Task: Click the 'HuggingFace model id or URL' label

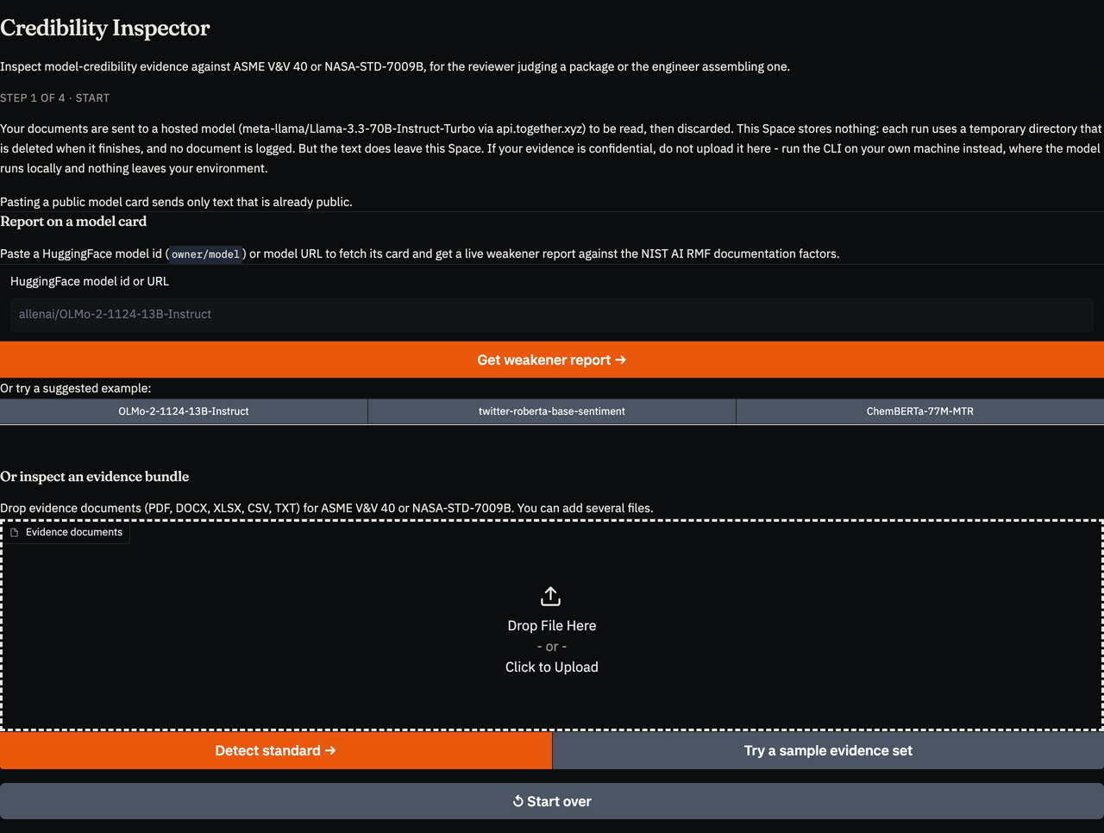Action: coord(90,281)
